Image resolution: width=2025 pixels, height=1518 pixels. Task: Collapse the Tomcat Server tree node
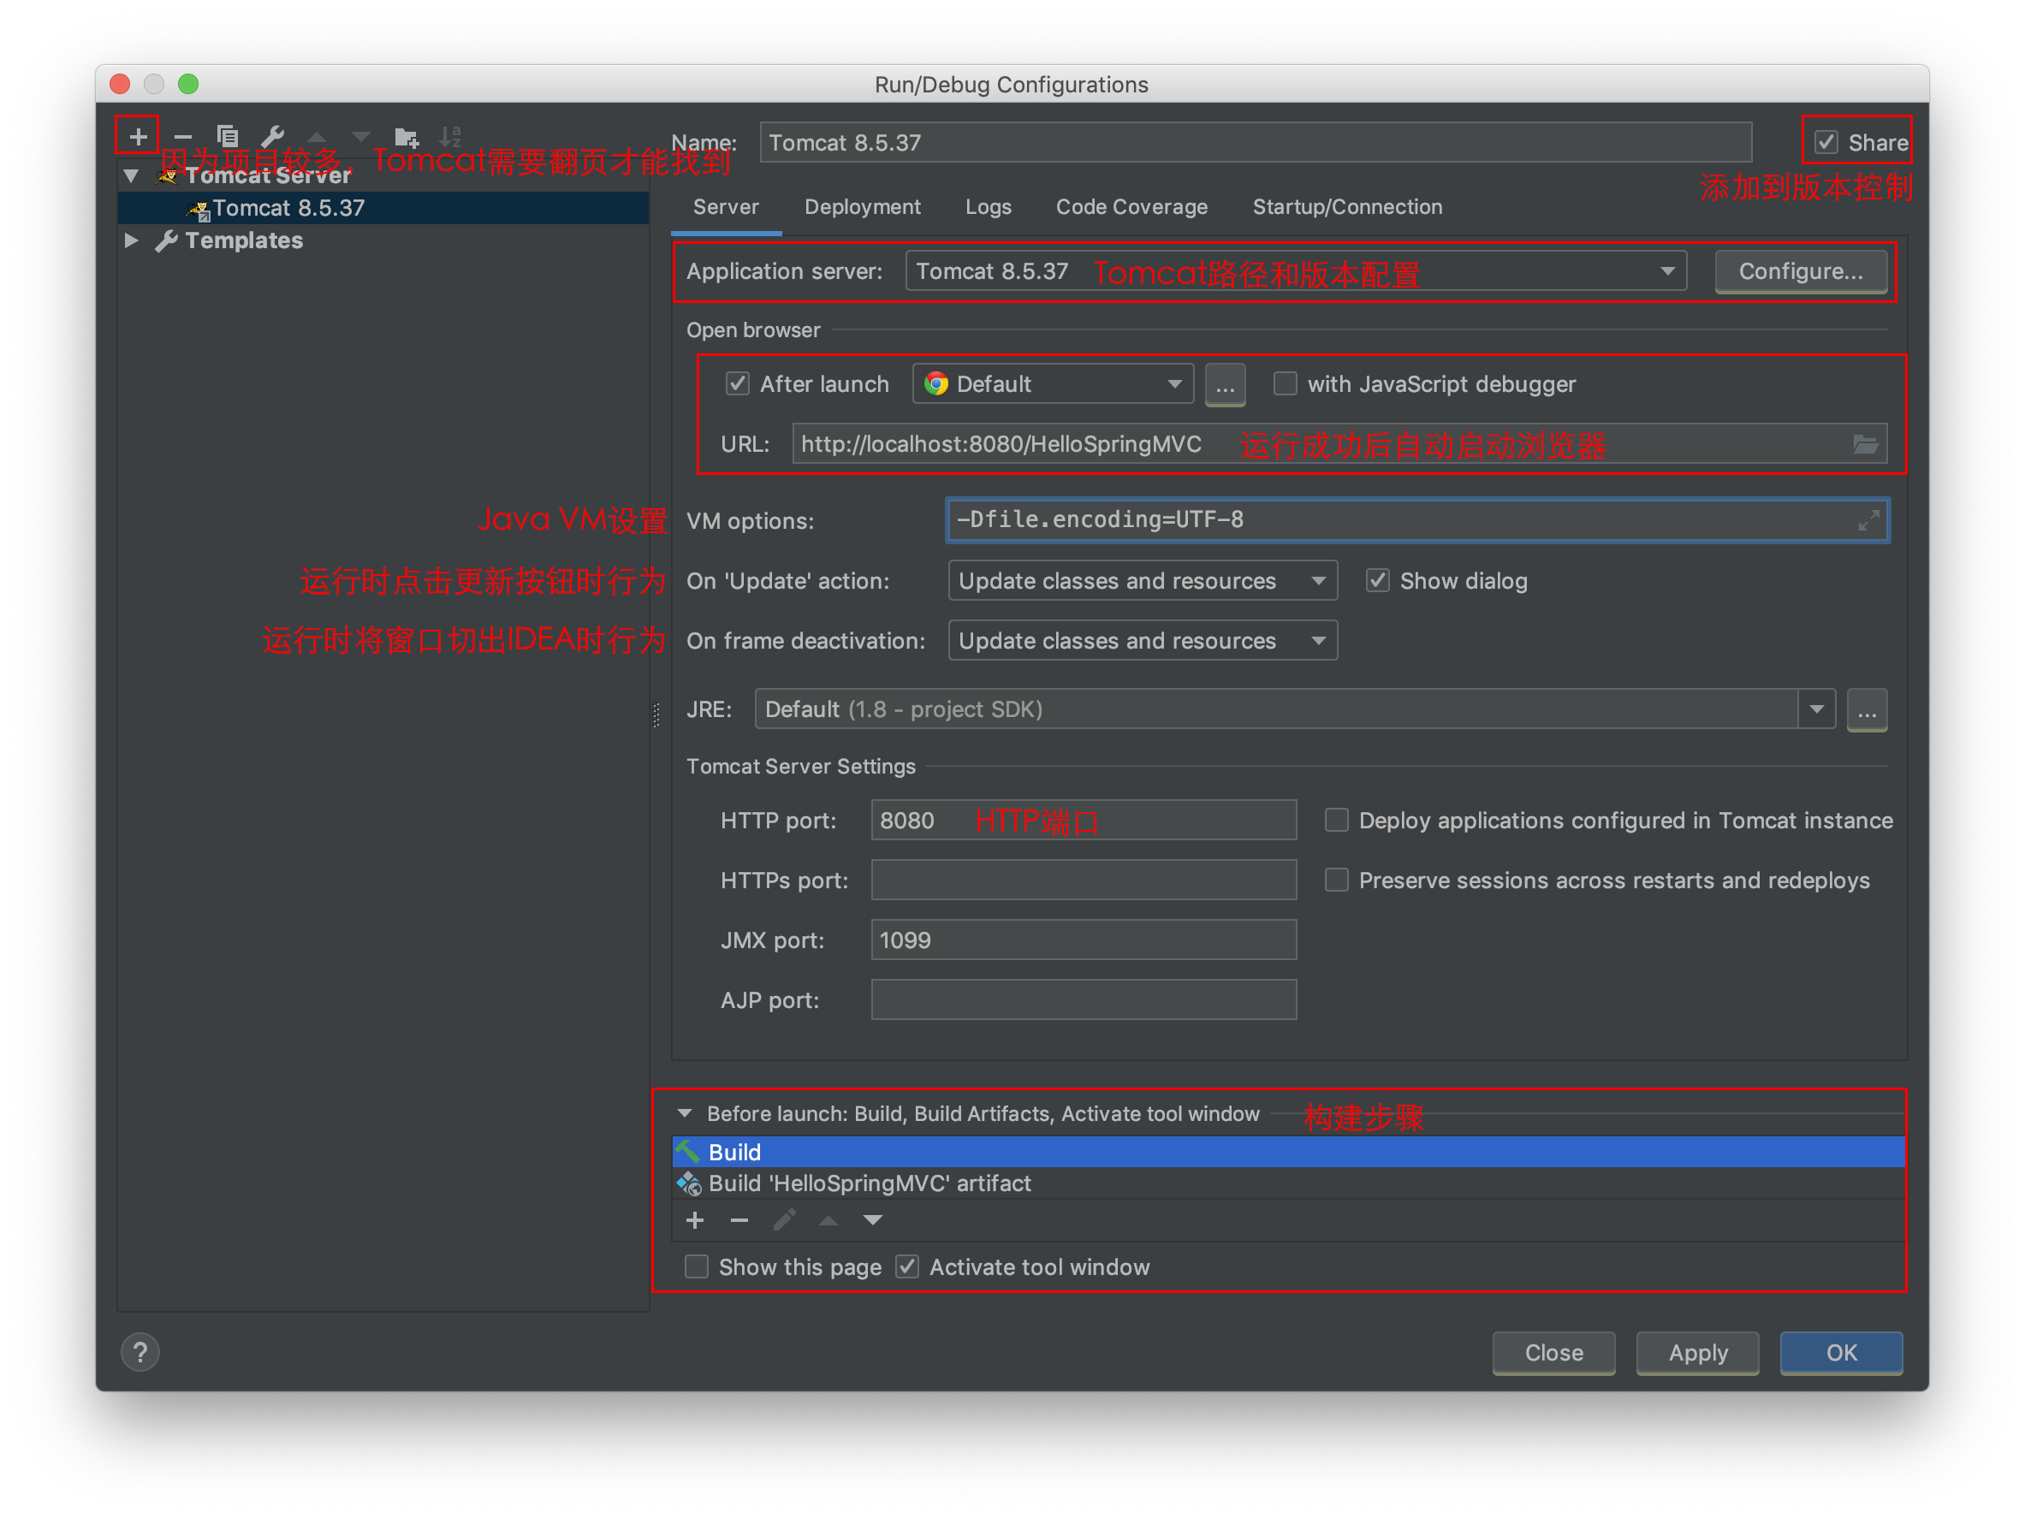pos(131,175)
